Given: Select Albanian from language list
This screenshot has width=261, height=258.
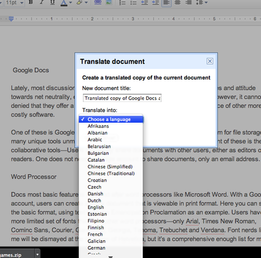Looking at the screenshot, I should 111,133.
